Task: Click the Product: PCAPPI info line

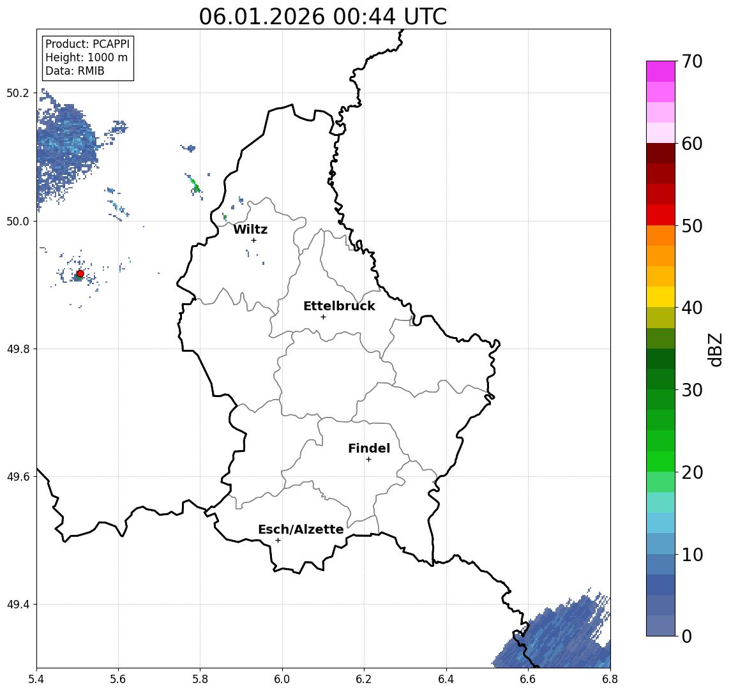Action: (x=87, y=44)
